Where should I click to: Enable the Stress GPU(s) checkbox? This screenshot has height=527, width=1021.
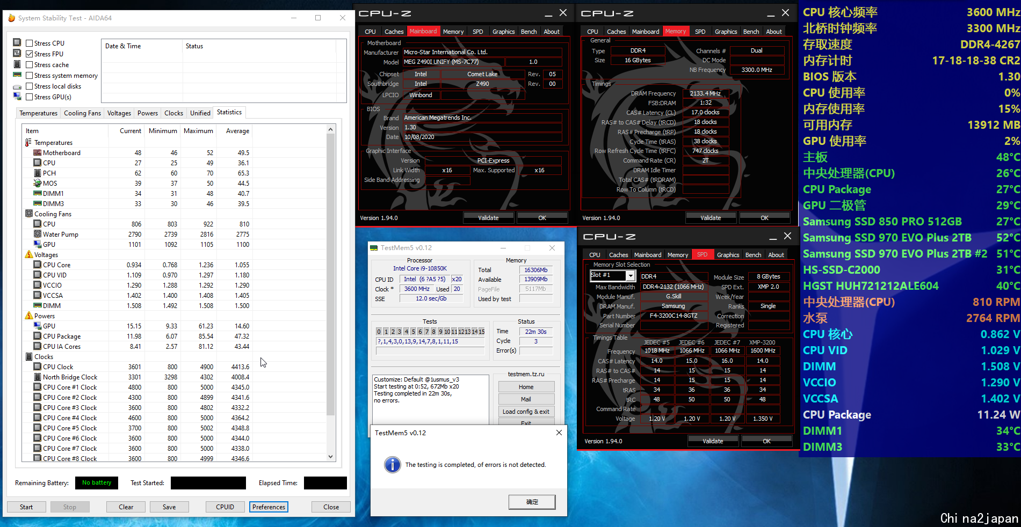pyautogui.click(x=30, y=97)
